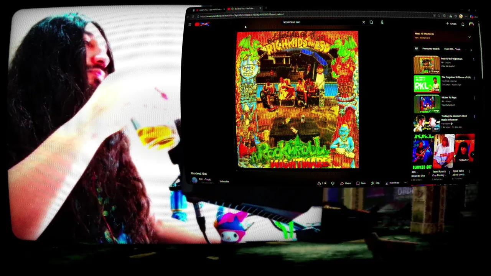491x276 pixels.
Task: Open the RKL - Topic channel name link
Action: coord(205,179)
